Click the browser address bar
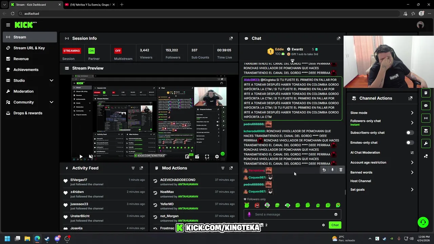Viewport: 434px width, 244px height. 209,14
